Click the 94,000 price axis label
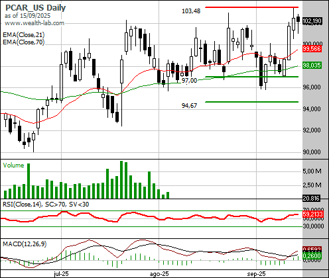329x278 pixels. tap(312, 109)
